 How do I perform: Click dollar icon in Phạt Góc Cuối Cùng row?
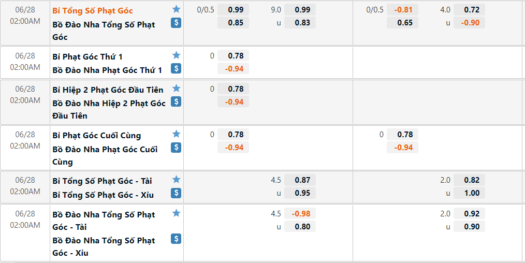tap(176, 148)
